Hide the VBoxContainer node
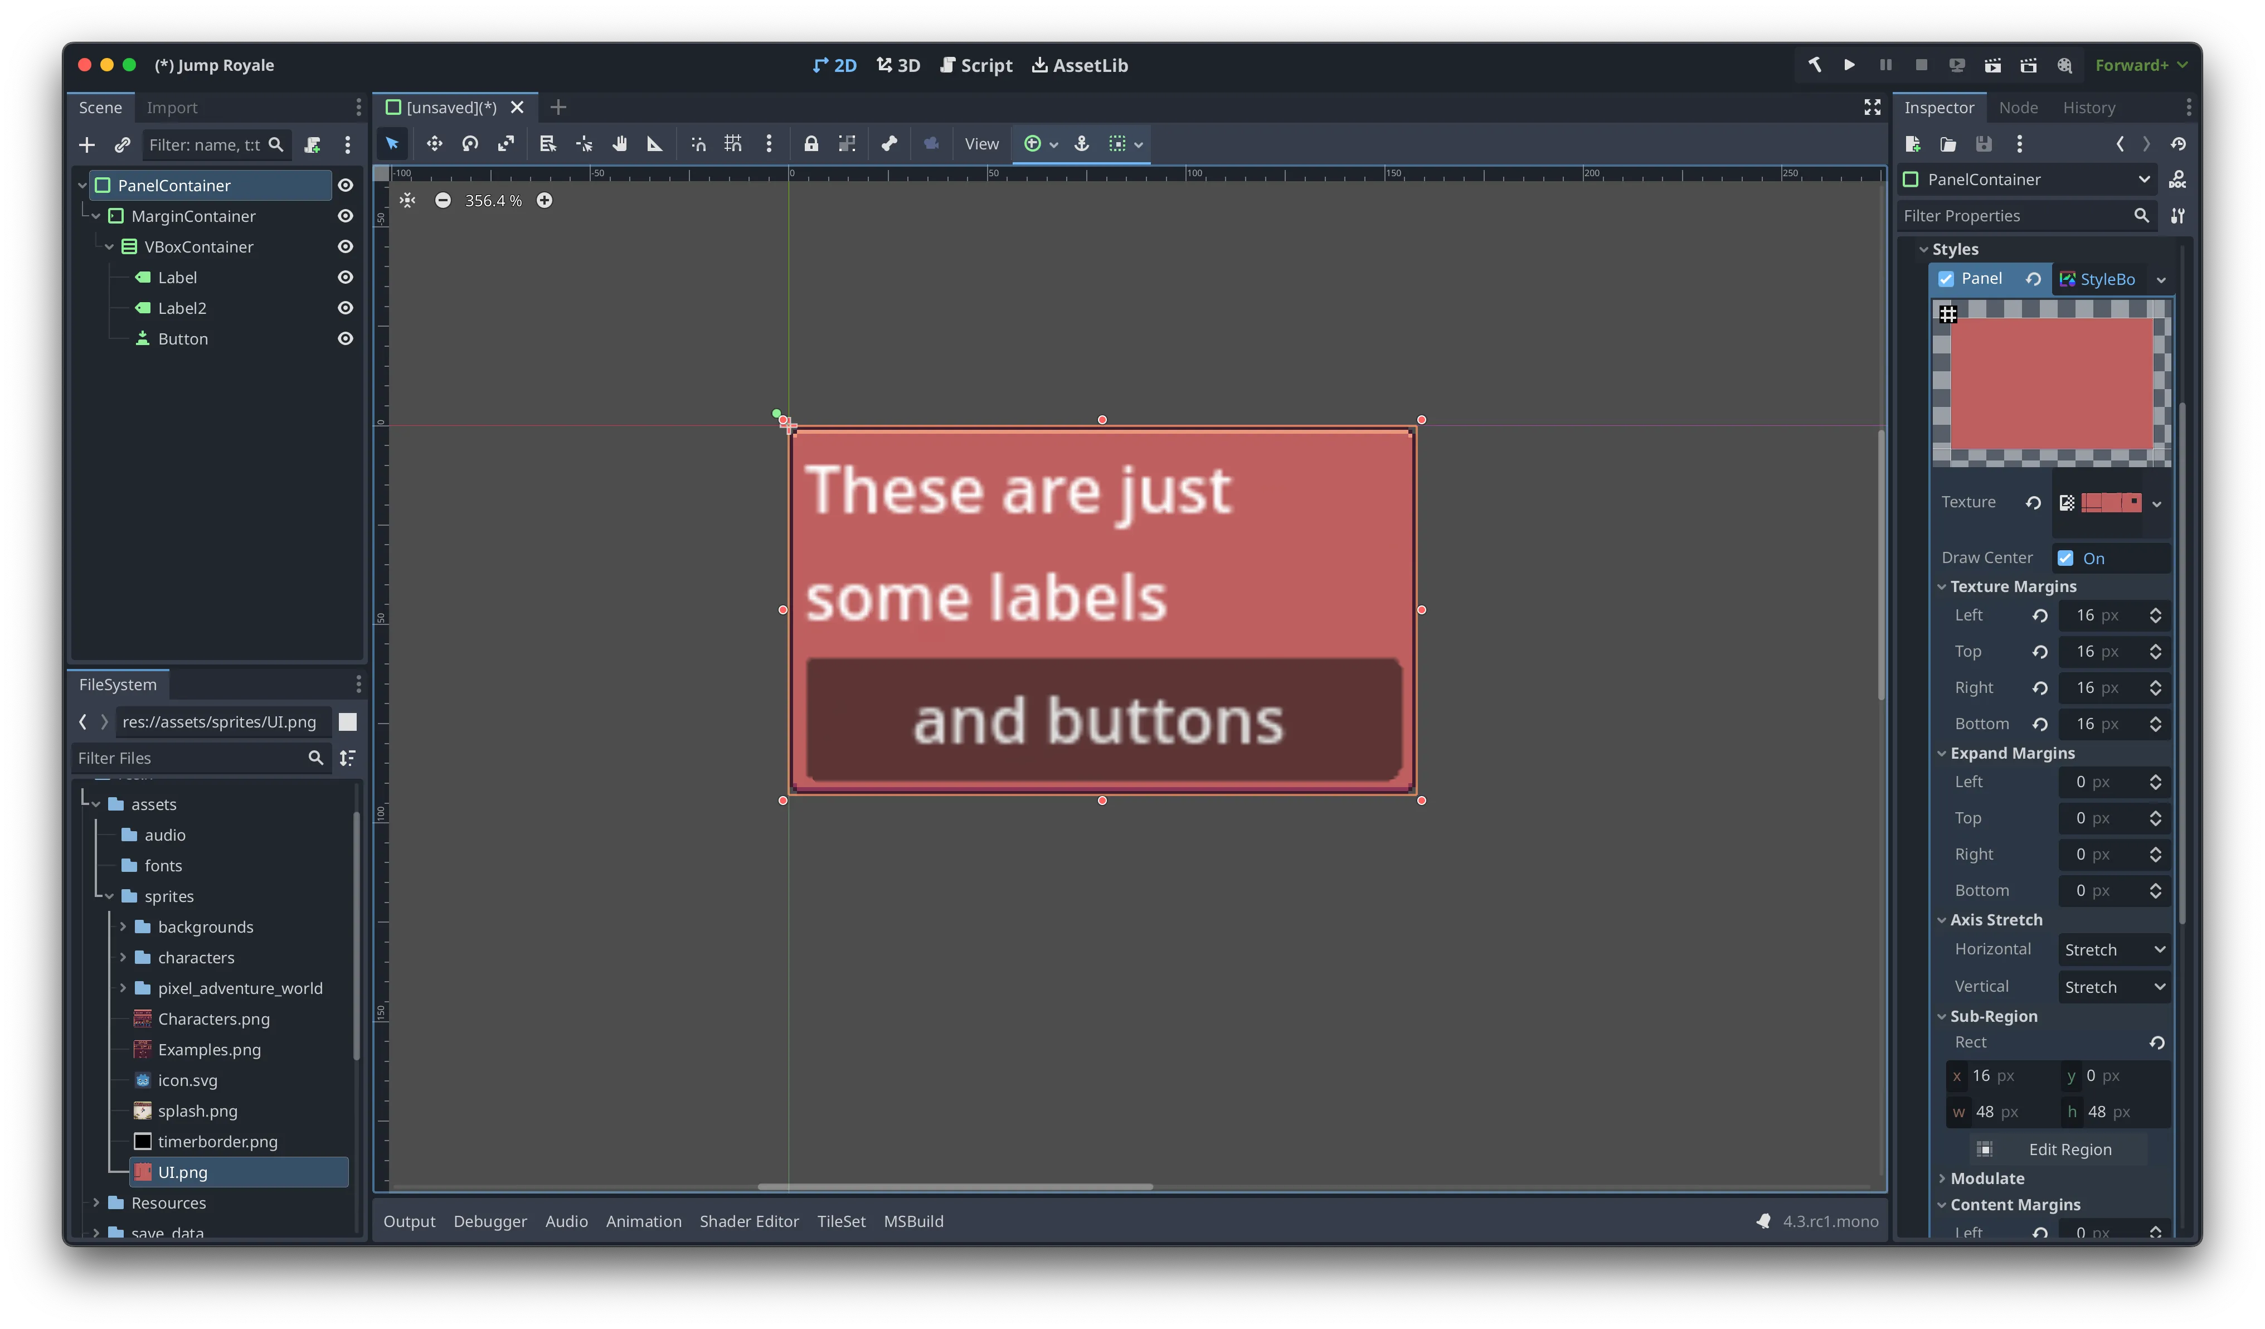This screenshot has height=1329, width=2265. [345, 246]
